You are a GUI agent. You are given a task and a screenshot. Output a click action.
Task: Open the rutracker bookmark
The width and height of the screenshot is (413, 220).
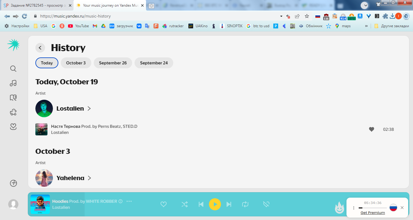point(173,26)
